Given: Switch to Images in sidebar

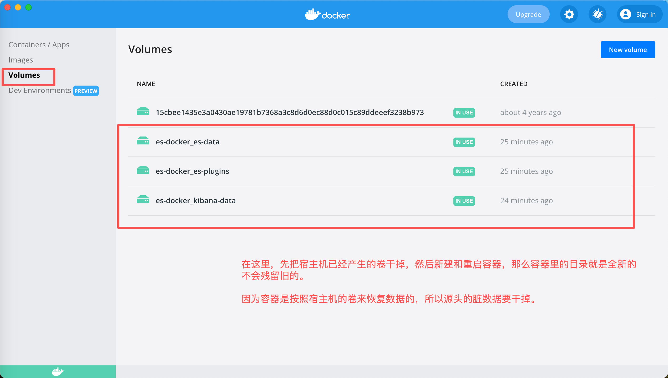Looking at the screenshot, I should 21,60.
